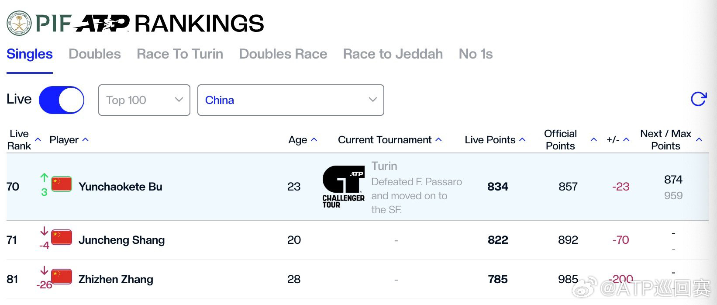Viewport: 717px width, 305px height.
Task: Sort by Current Tournament column header
Action: point(390,140)
